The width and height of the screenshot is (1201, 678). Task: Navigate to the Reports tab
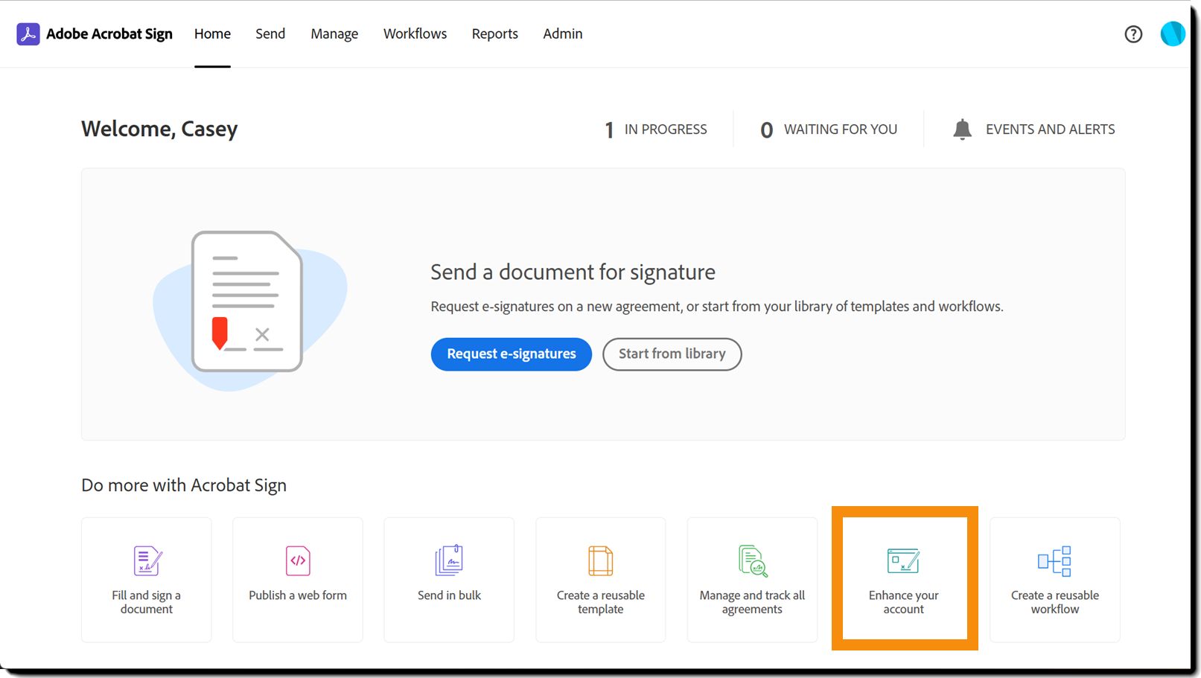494,34
